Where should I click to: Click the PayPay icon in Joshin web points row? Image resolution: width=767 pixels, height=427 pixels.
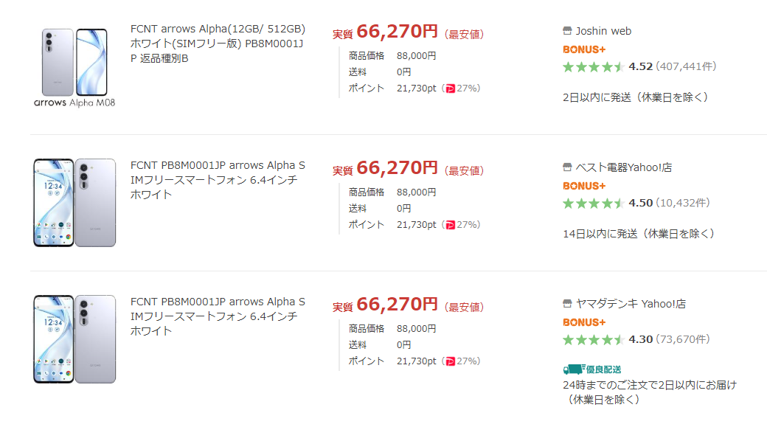pos(450,88)
